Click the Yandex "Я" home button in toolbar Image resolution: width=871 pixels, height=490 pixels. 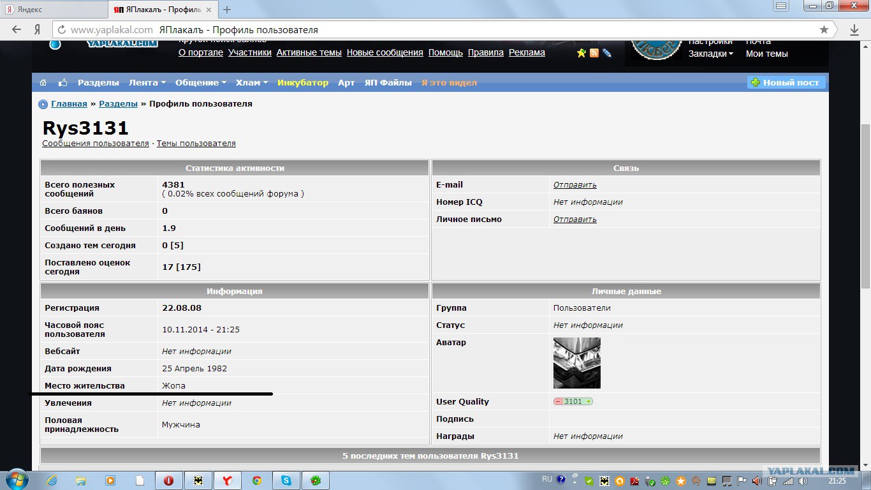[38, 29]
